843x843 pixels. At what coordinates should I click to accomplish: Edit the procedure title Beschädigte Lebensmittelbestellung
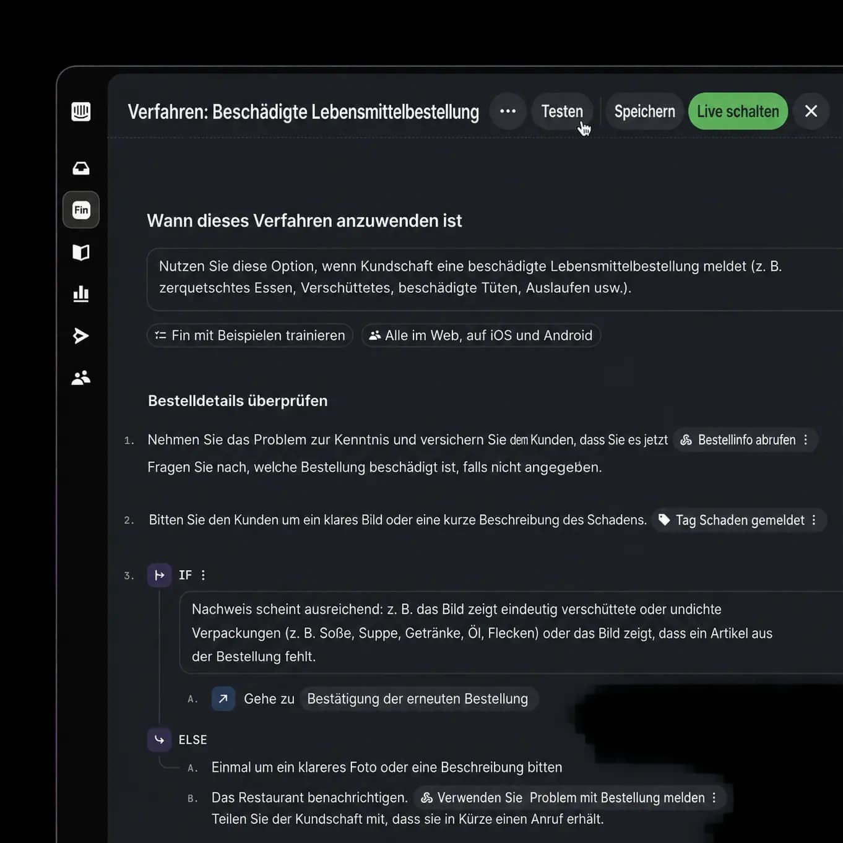click(x=303, y=112)
